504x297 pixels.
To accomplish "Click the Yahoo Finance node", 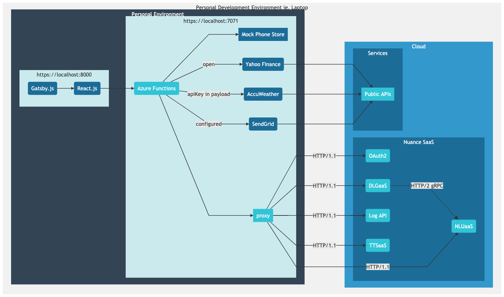I will pyautogui.click(x=263, y=64).
